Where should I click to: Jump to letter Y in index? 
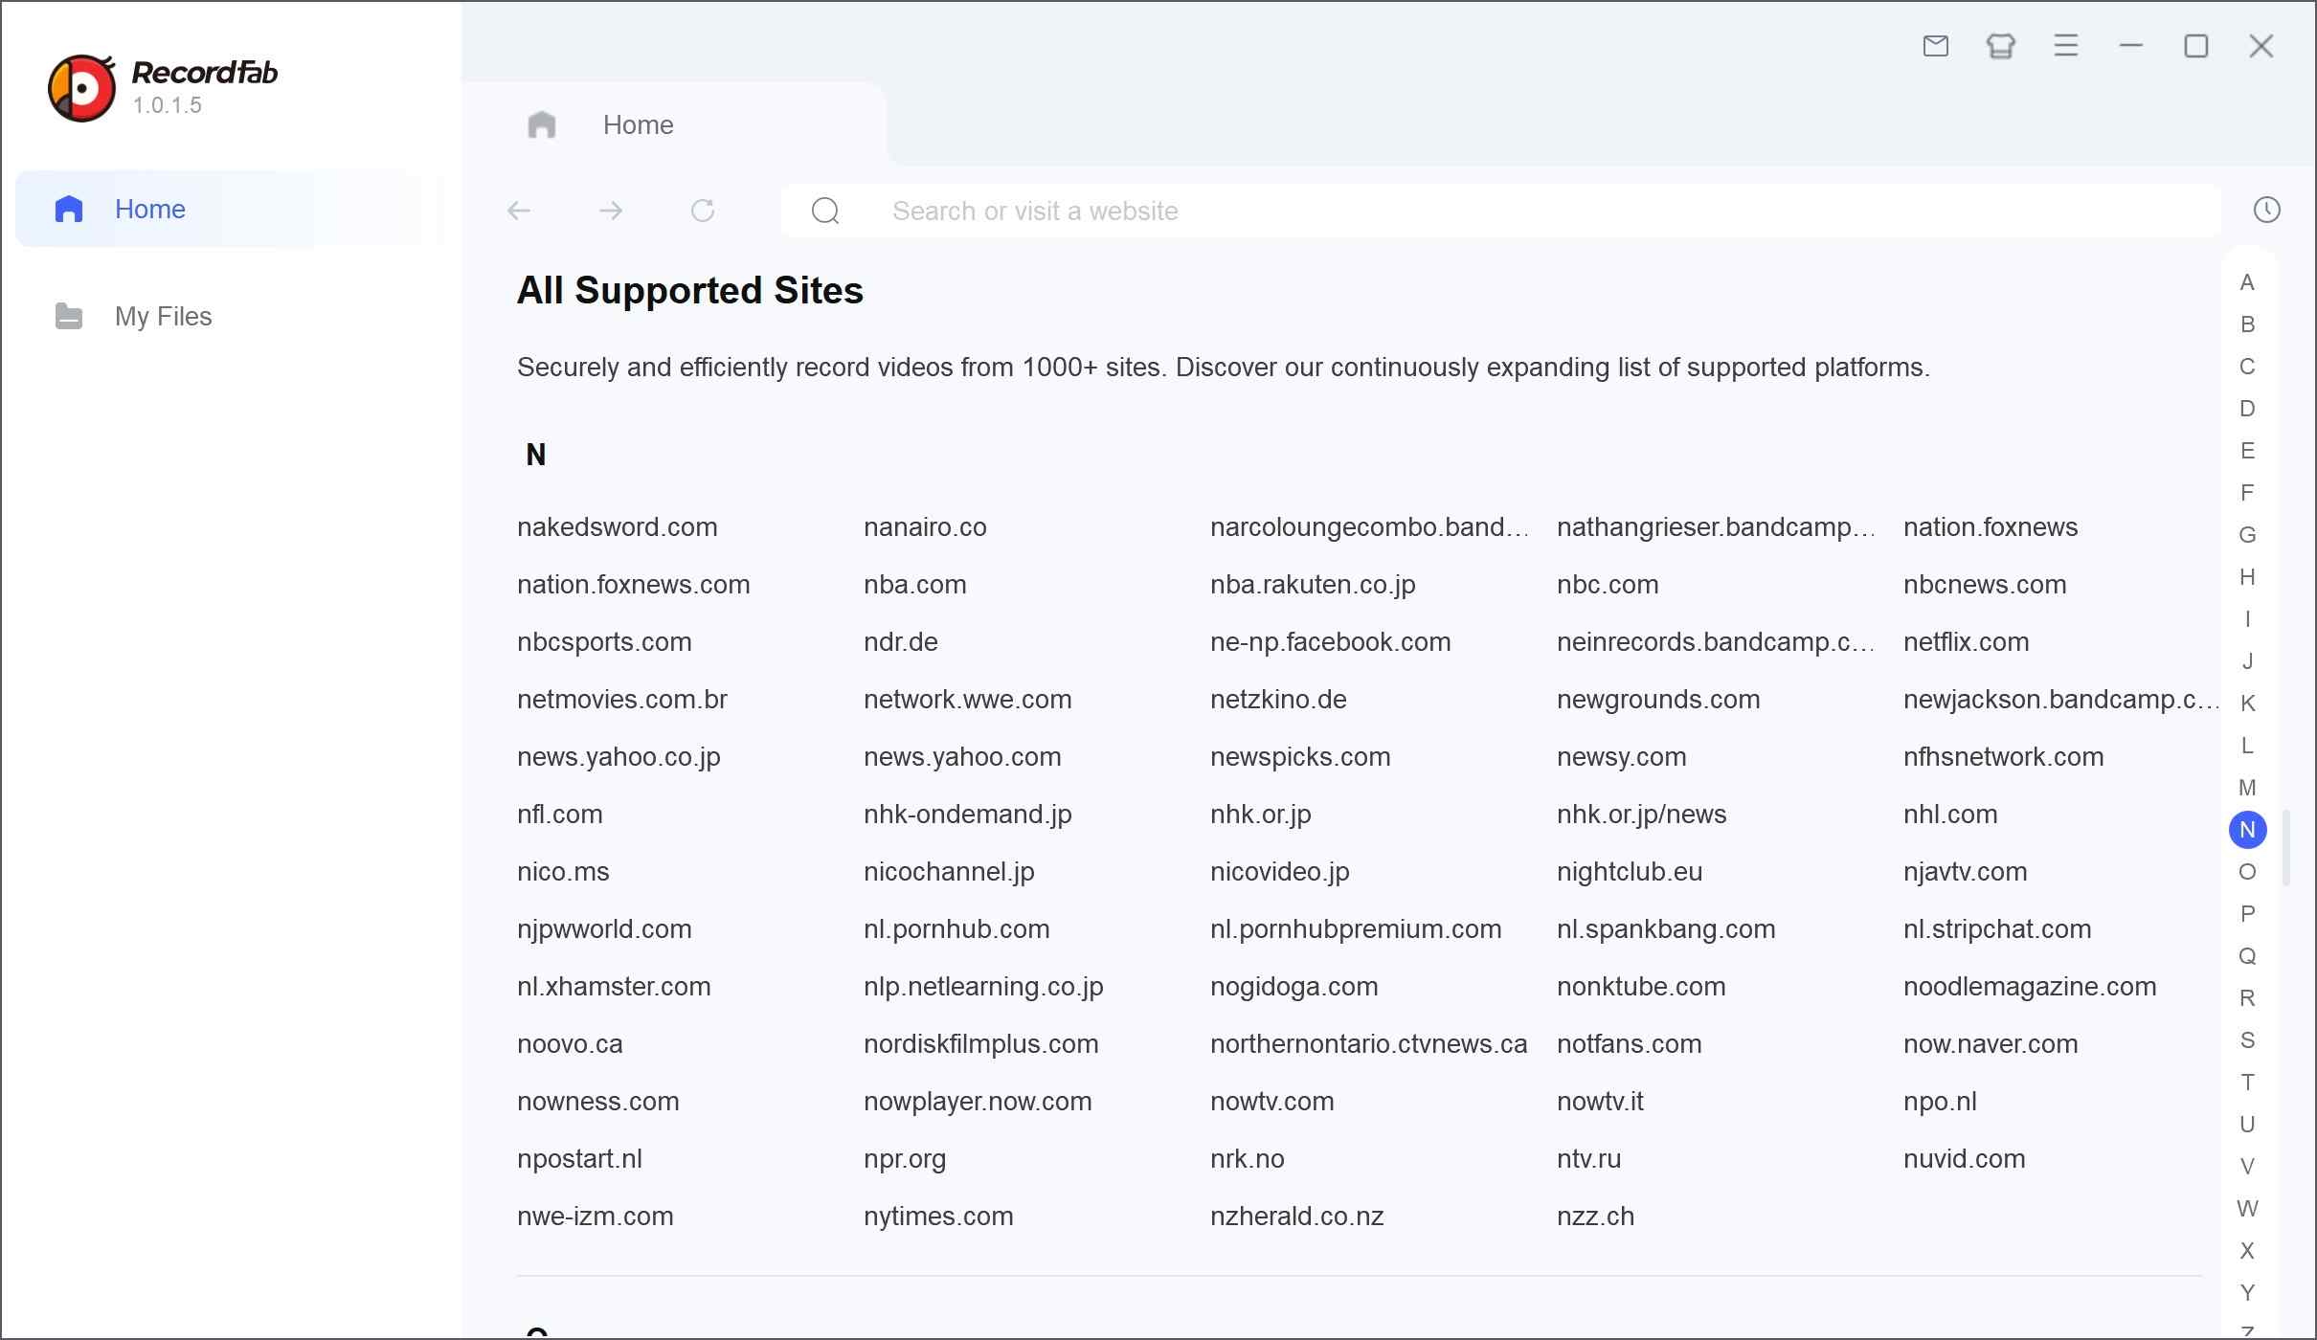[x=2247, y=1293]
